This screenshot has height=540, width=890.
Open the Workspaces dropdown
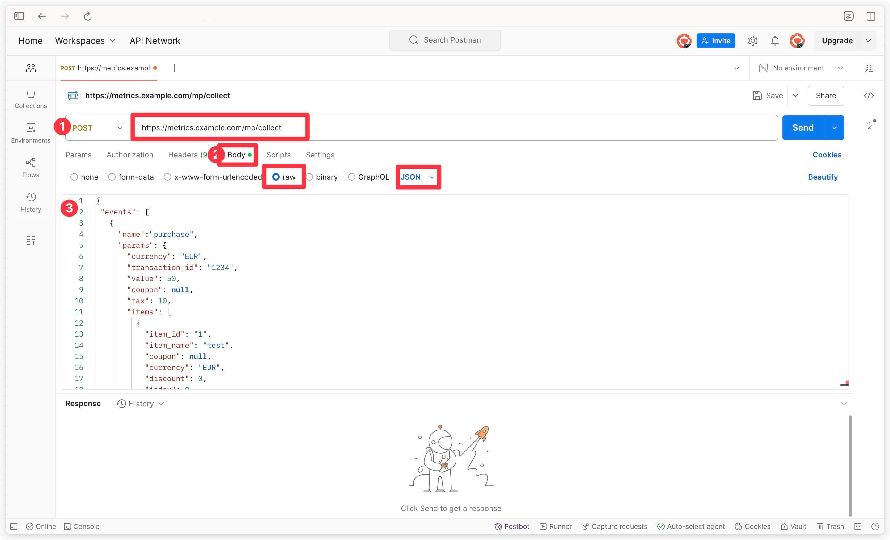pyautogui.click(x=85, y=41)
